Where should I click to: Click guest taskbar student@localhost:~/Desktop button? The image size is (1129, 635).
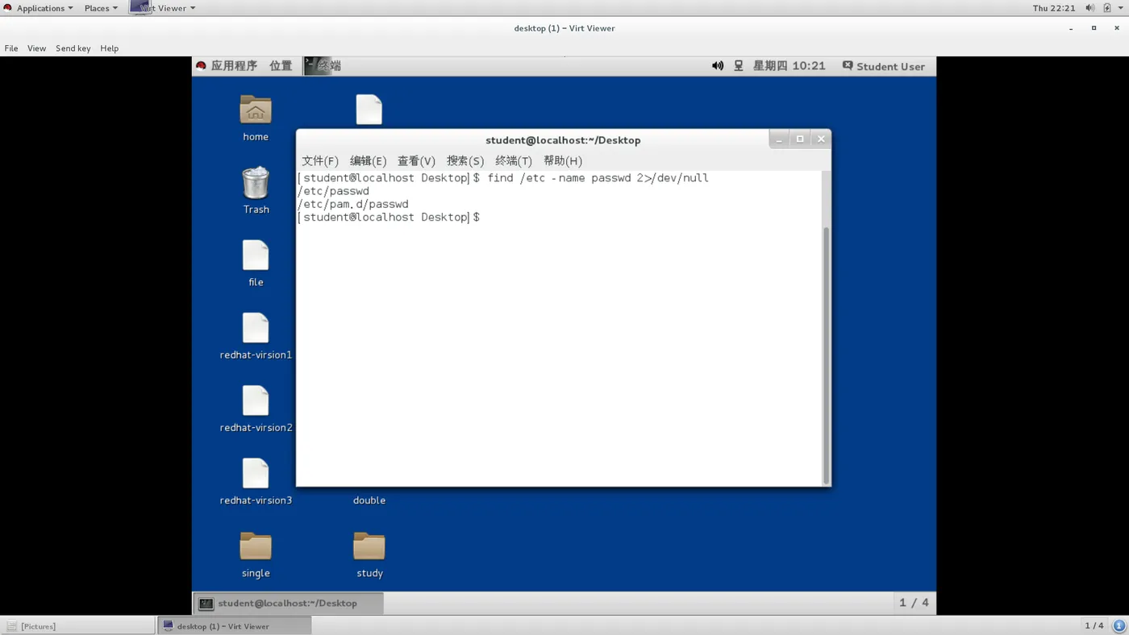click(x=288, y=603)
